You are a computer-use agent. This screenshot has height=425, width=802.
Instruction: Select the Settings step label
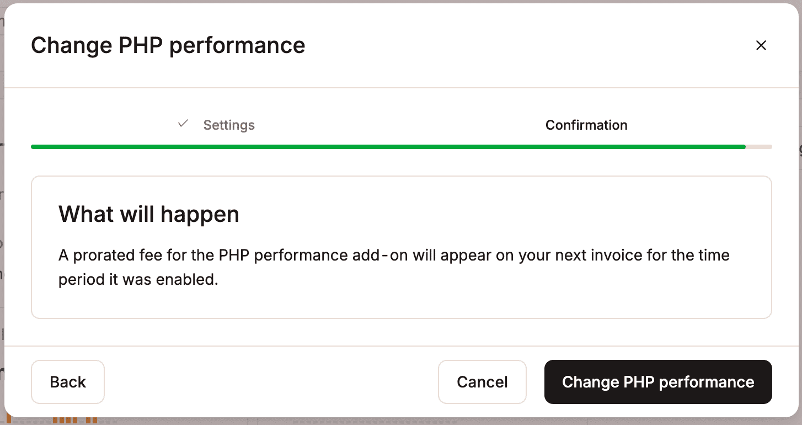[x=229, y=125]
